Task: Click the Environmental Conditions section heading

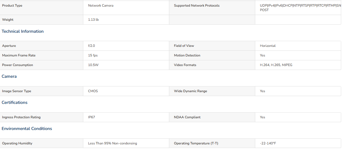Action: click(27, 128)
